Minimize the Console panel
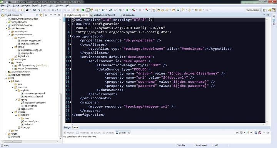This screenshot has height=148, width=277. pos(264,133)
